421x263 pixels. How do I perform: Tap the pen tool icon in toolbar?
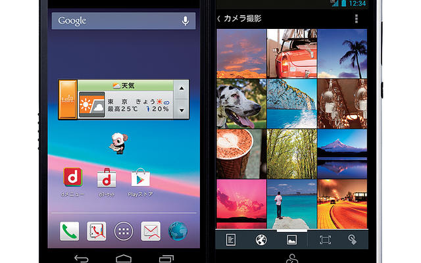352,239
